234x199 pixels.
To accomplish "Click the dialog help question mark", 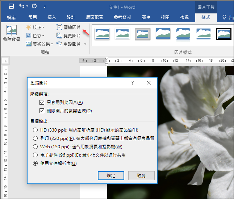I will (133, 83).
